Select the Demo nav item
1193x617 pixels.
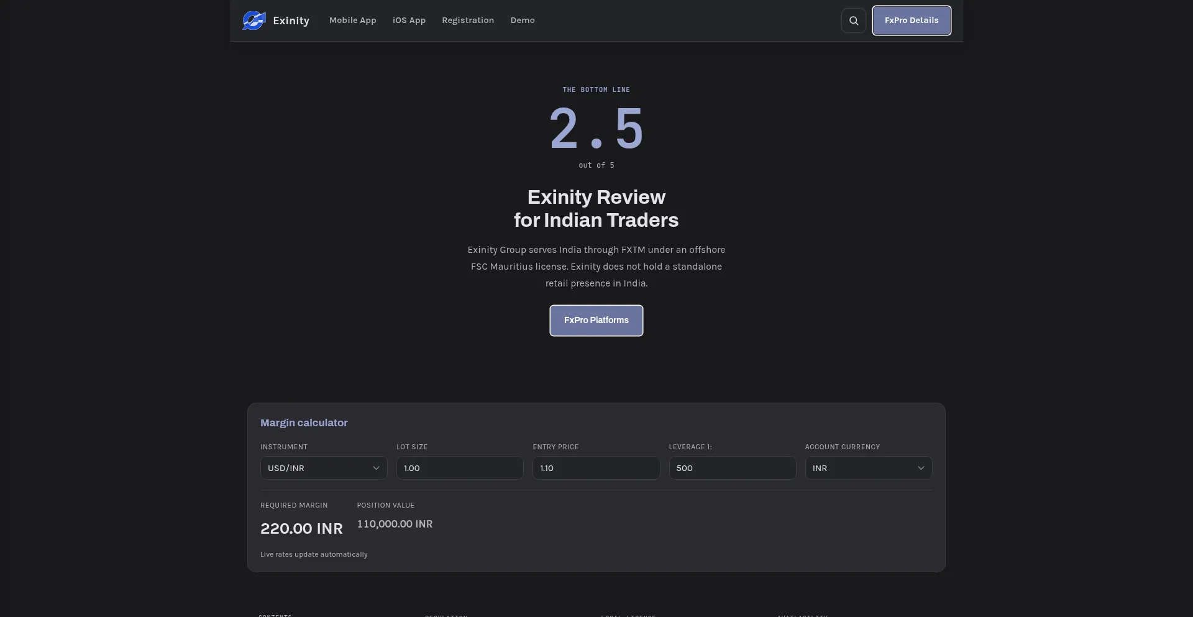click(523, 21)
